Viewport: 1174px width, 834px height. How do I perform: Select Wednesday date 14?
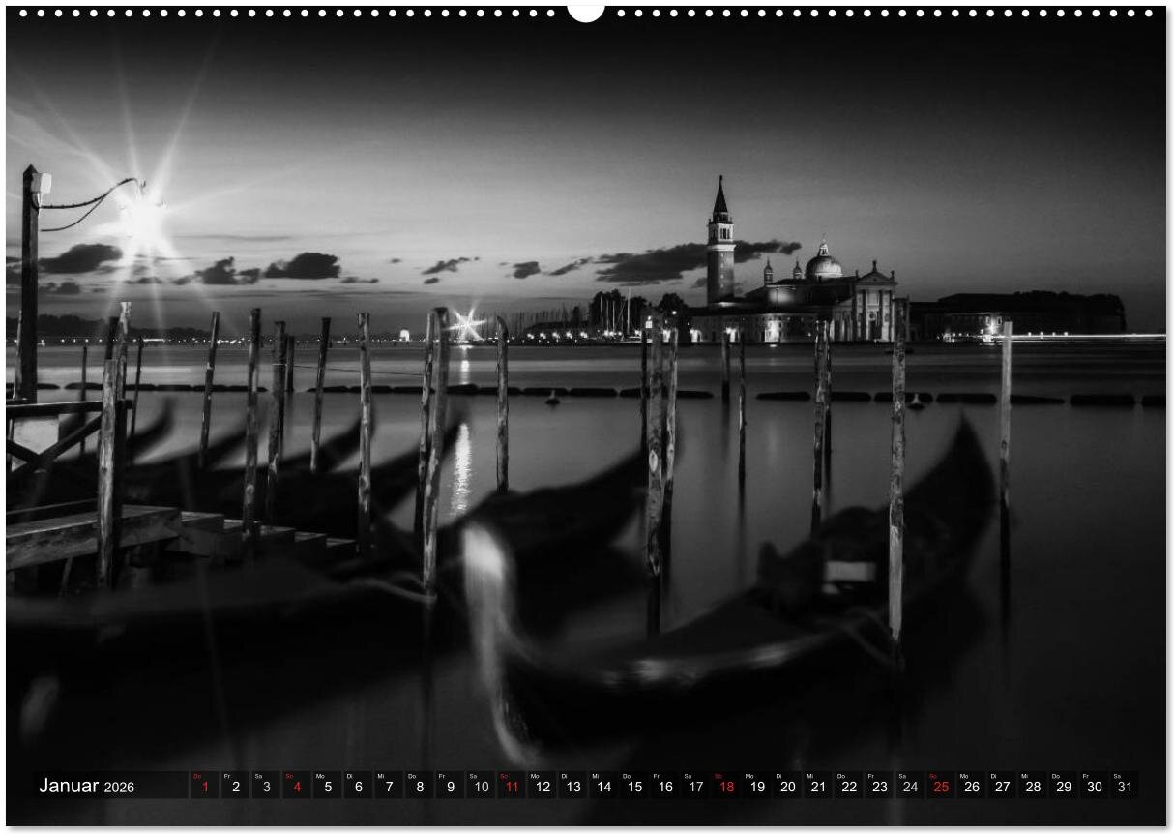click(x=602, y=787)
